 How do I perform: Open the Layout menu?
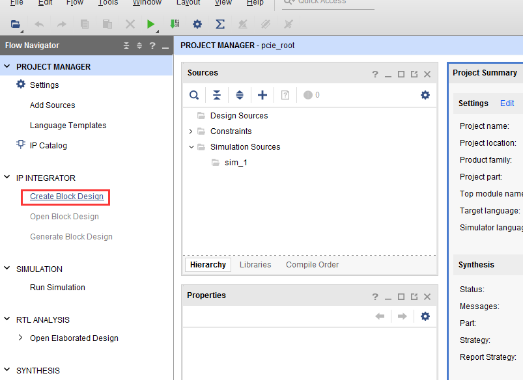(x=188, y=3)
